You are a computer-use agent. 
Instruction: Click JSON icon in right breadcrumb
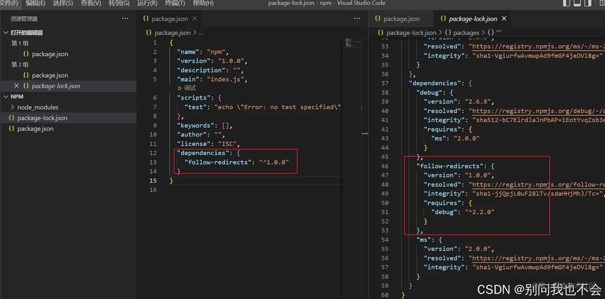click(381, 33)
